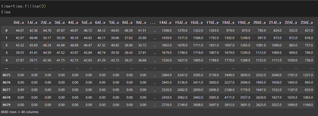Click row index 8679
The image size is (318, 116).
[x=6, y=105]
